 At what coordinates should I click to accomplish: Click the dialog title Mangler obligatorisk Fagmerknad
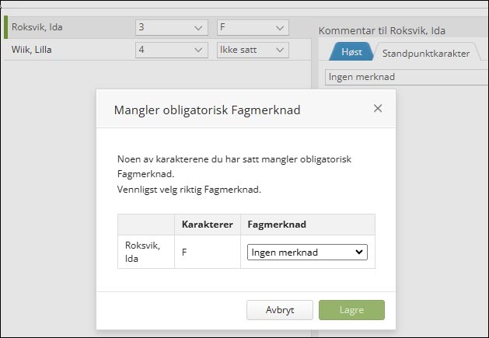(x=207, y=110)
